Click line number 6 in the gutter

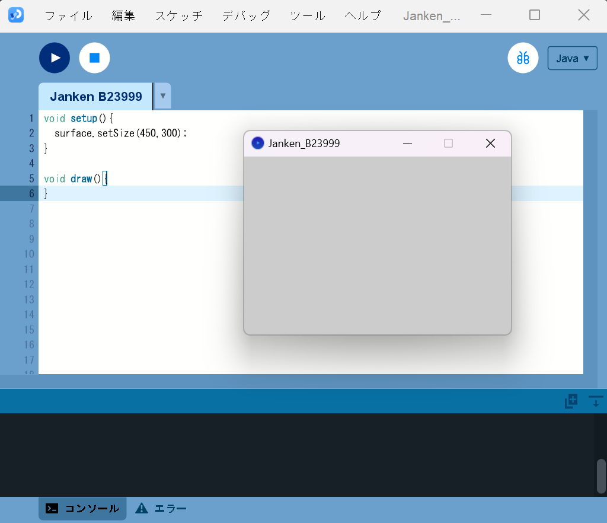(x=31, y=193)
